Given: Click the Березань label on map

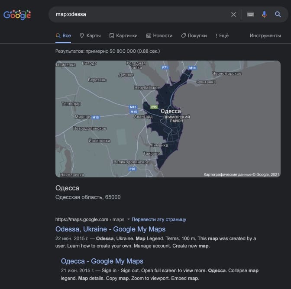Looking at the screenshot, I should 97,80.
